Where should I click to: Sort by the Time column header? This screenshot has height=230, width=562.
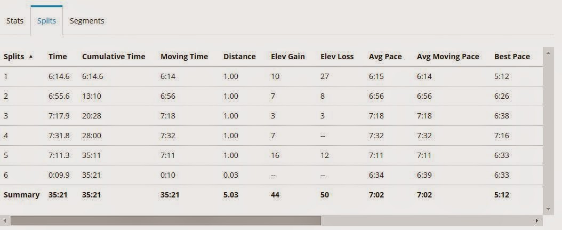58,57
